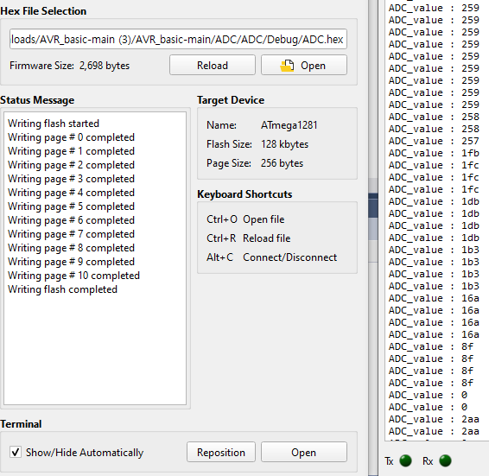This screenshot has height=476, width=489.
Task: Toggle Show/Hide Automatically checkbox
Action: pos(16,452)
